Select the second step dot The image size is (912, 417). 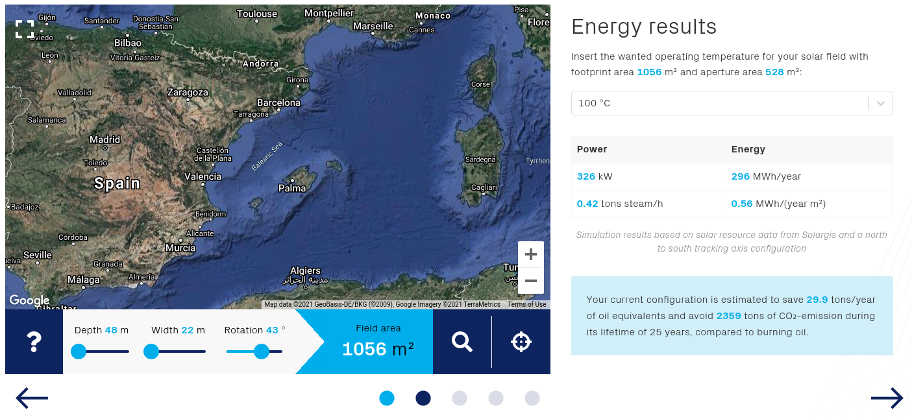423,398
